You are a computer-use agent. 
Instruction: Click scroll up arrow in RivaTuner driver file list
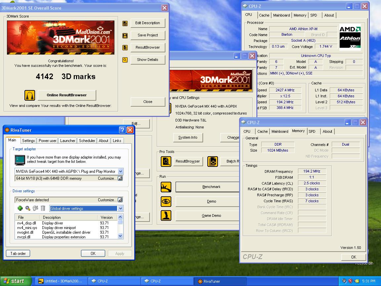(x=120, y=217)
